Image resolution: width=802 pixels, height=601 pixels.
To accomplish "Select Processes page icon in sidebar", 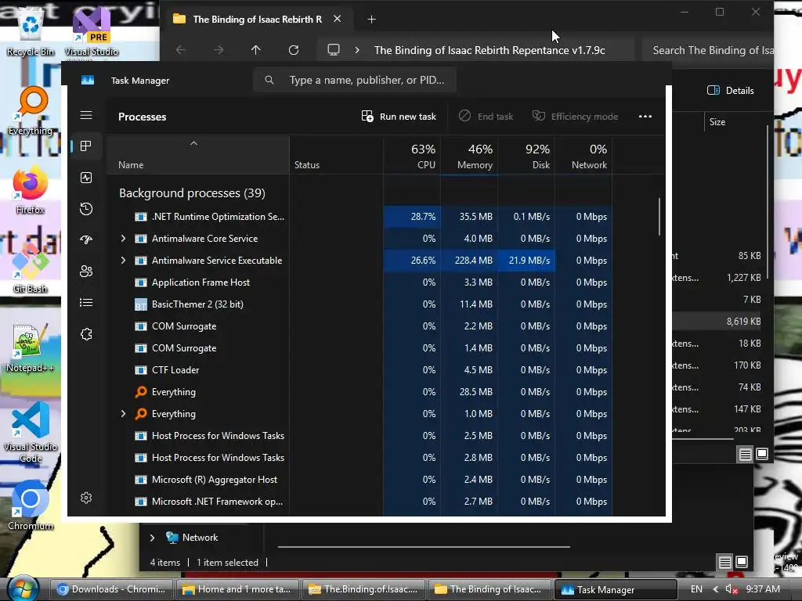I will pos(86,146).
